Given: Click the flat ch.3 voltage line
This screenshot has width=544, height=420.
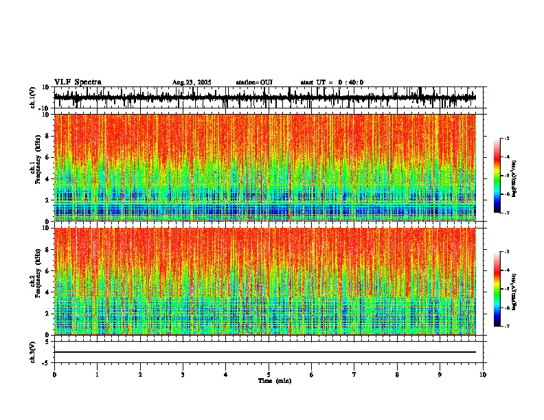Looking at the screenshot, I should pyautogui.click(x=264, y=352).
